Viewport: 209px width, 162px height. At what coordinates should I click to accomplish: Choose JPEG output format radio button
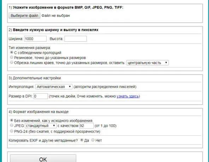pyautogui.click(x=12, y=125)
